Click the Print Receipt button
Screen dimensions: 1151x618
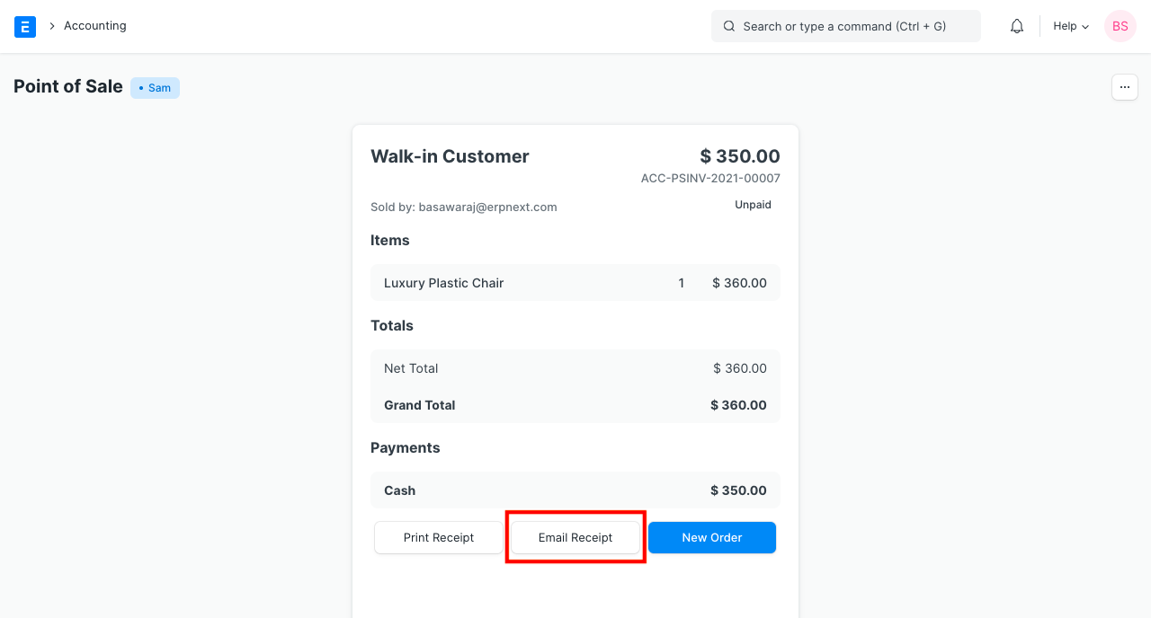pos(439,537)
